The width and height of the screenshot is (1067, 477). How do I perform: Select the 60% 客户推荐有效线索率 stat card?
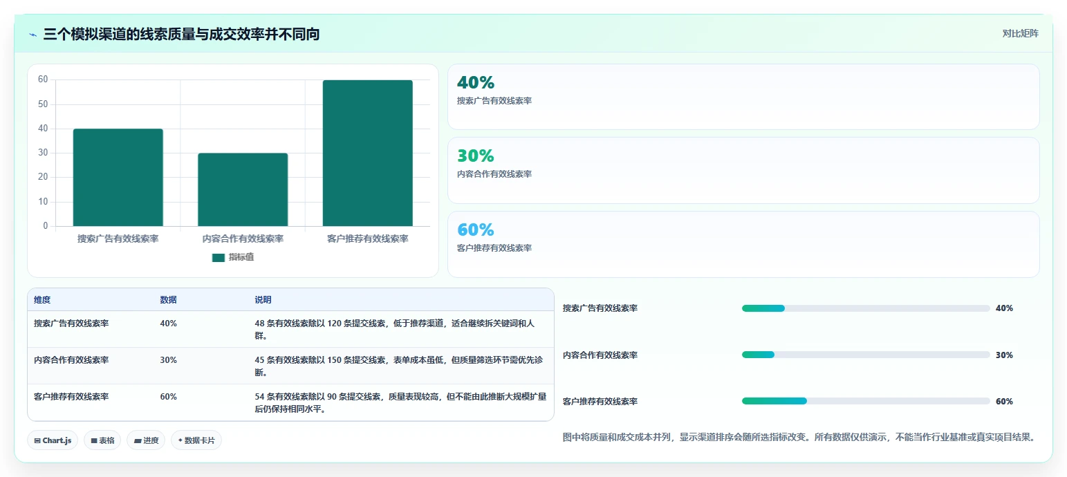point(743,244)
